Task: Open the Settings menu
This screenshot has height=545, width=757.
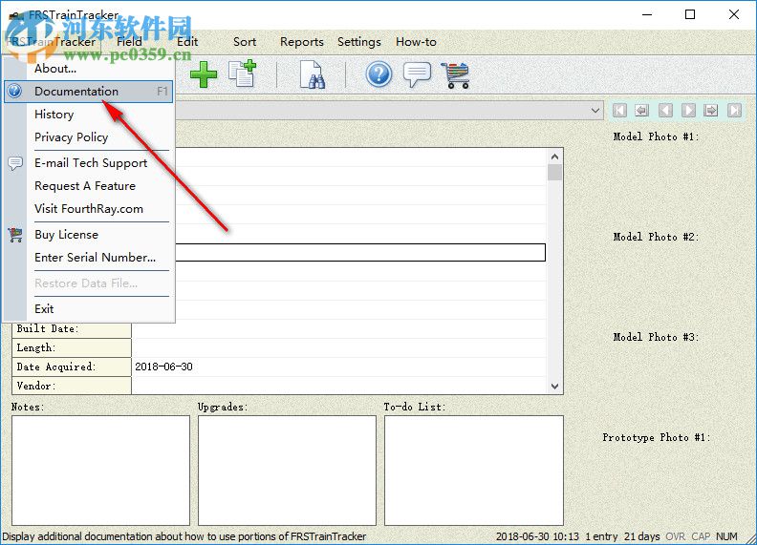Action: pos(359,42)
